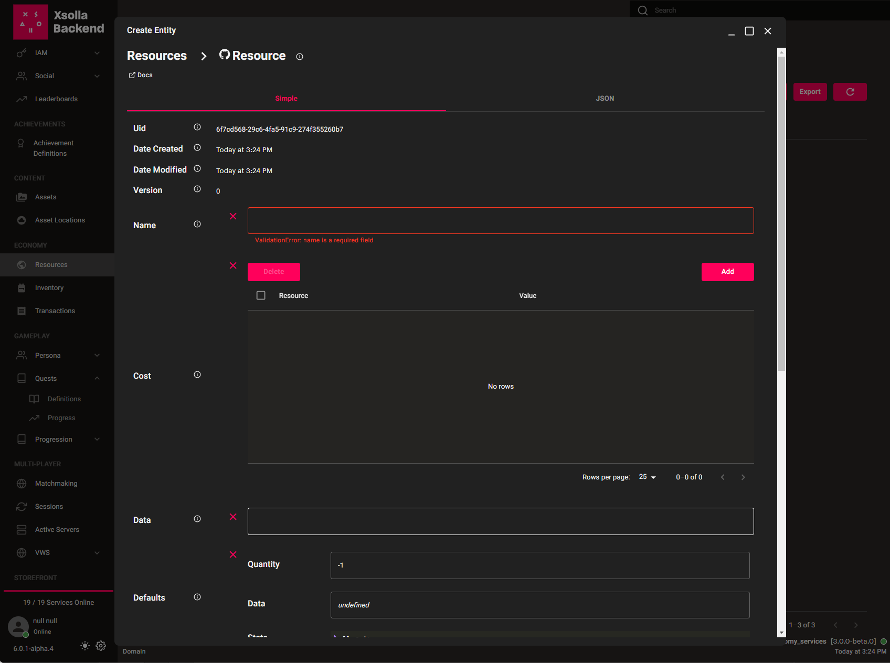Click the Export button behind dialog
The width and height of the screenshot is (890, 663).
point(810,92)
